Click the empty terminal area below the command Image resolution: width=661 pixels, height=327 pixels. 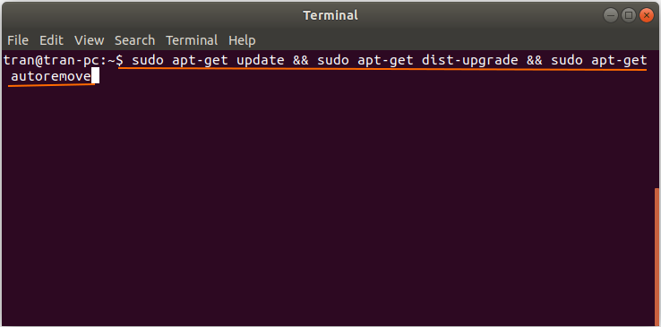pyautogui.click(x=327, y=204)
